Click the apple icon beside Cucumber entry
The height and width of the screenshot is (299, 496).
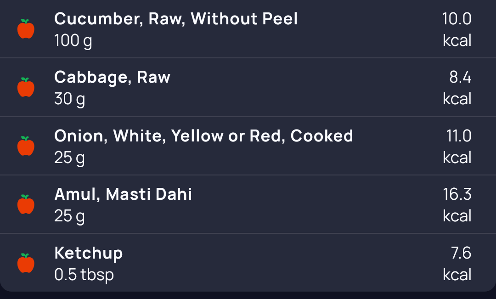coord(26,29)
